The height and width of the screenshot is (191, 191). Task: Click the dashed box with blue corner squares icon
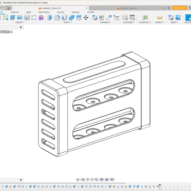34,17
